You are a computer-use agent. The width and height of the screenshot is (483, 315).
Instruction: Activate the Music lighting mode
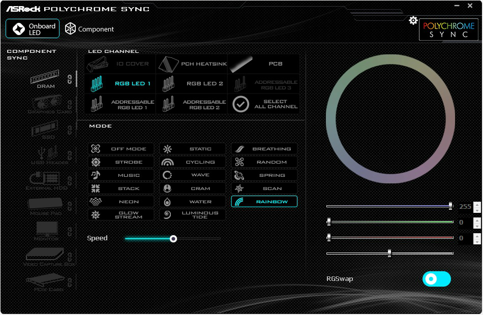tap(121, 175)
